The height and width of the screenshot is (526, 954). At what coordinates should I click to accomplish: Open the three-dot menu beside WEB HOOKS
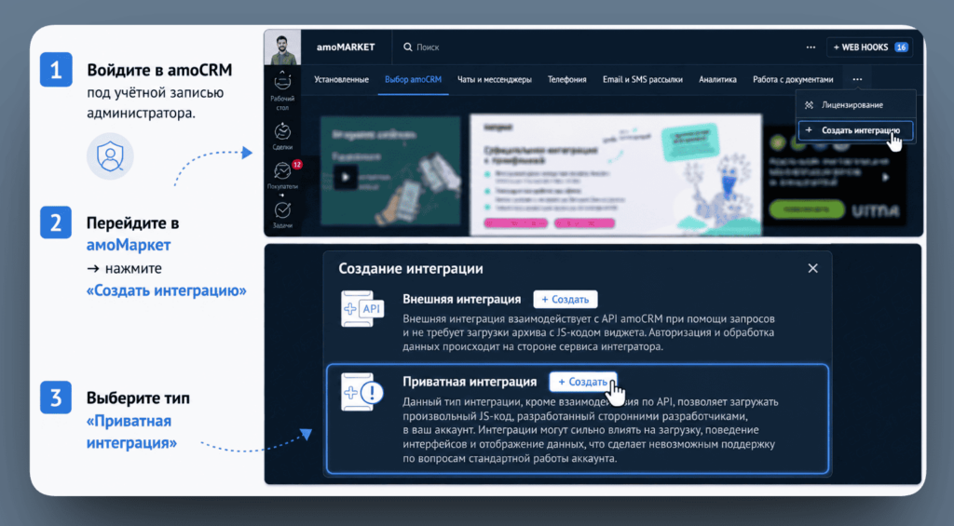click(811, 47)
